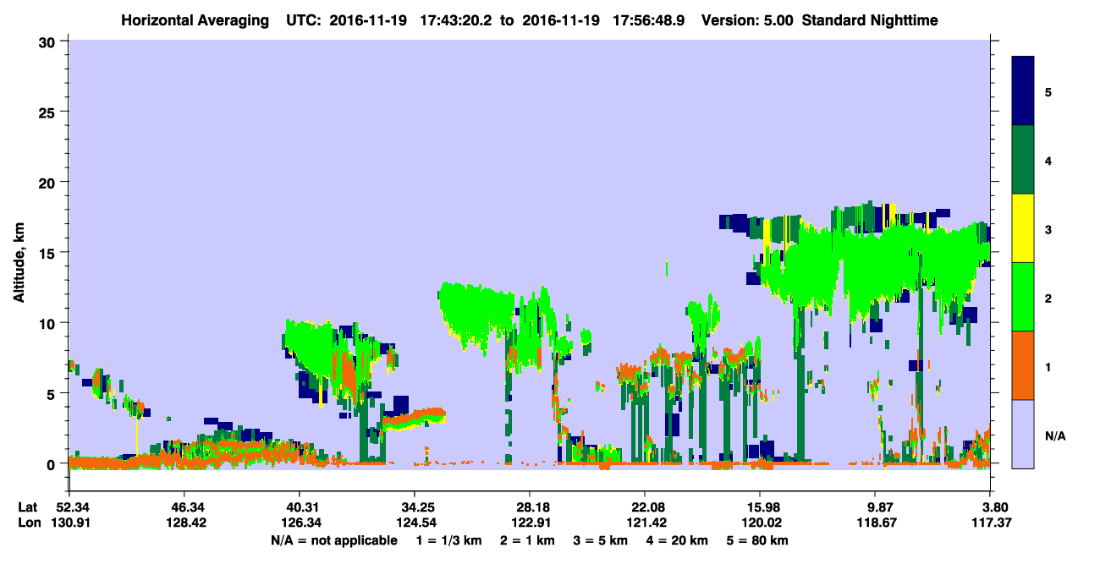Click the '3 = 5 km' caption

coord(599,540)
